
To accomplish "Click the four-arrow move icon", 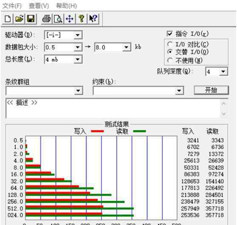I will click(70, 19).
